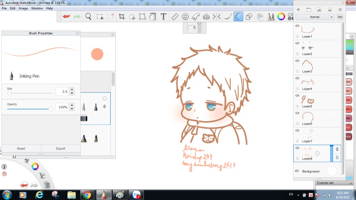This screenshot has width=356, height=200.
Task: Click the Opacity percentage value field
Action: (x=62, y=107)
